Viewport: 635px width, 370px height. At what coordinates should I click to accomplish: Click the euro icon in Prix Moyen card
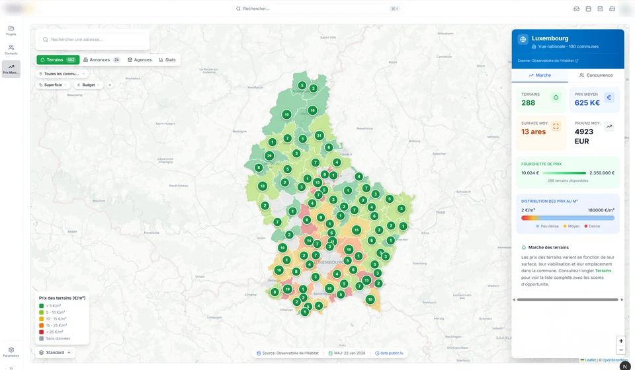609,97
